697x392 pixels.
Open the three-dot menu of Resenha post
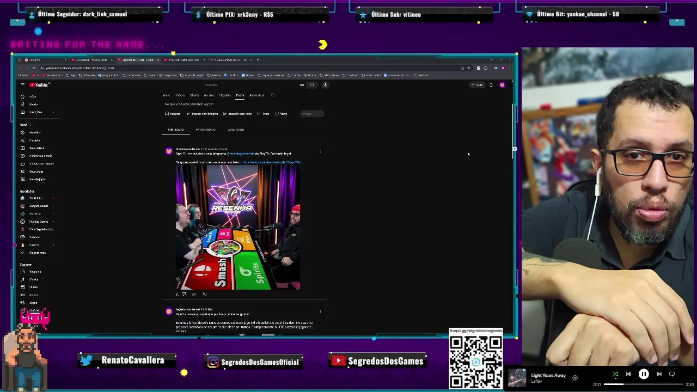[x=320, y=151]
